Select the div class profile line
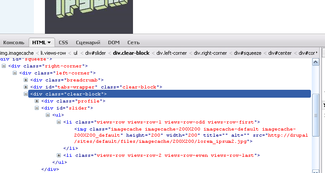The height and width of the screenshot is (173, 325). click(74, 101)
